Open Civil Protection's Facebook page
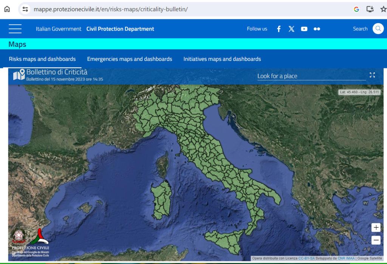387x264 pixels. click(x=279, y=29)
